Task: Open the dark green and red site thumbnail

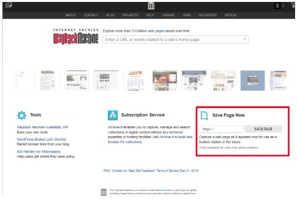Action: coord(165,80)
